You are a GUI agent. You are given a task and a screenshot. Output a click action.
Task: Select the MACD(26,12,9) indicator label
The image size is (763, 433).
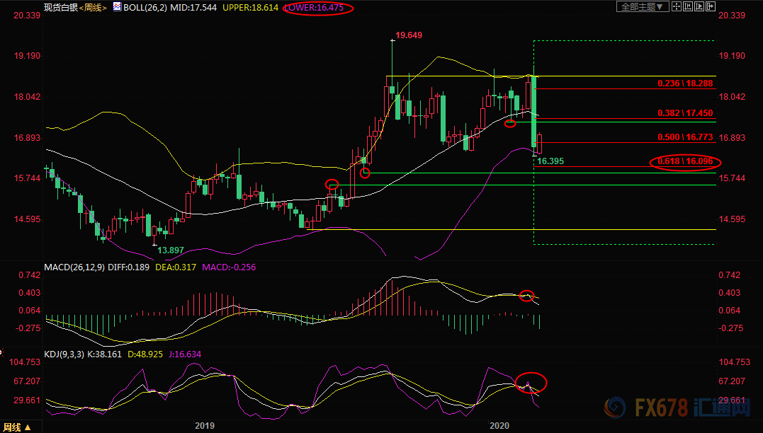click(76, 267)
